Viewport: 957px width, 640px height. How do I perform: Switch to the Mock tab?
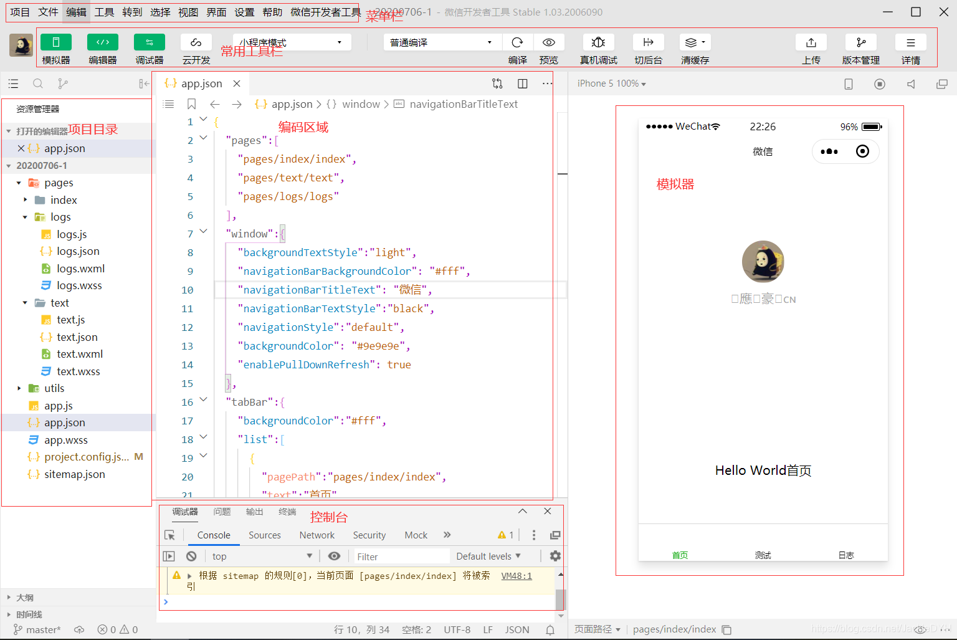416,535
